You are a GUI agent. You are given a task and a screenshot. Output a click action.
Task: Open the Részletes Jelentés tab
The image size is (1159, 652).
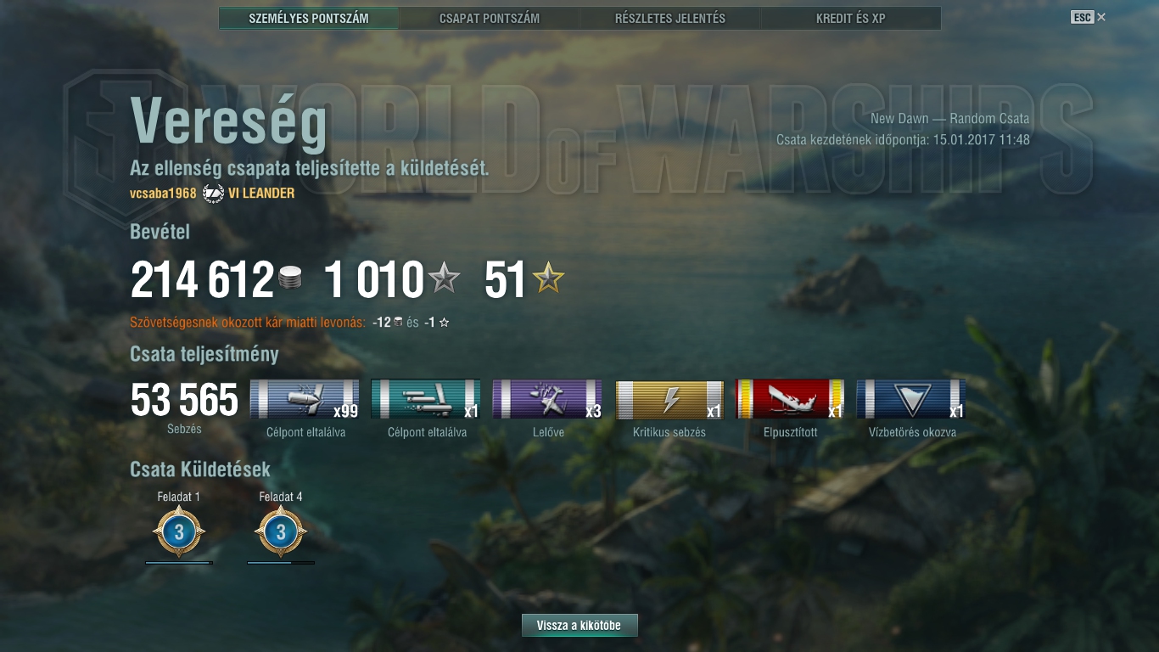tap(670, 18)
